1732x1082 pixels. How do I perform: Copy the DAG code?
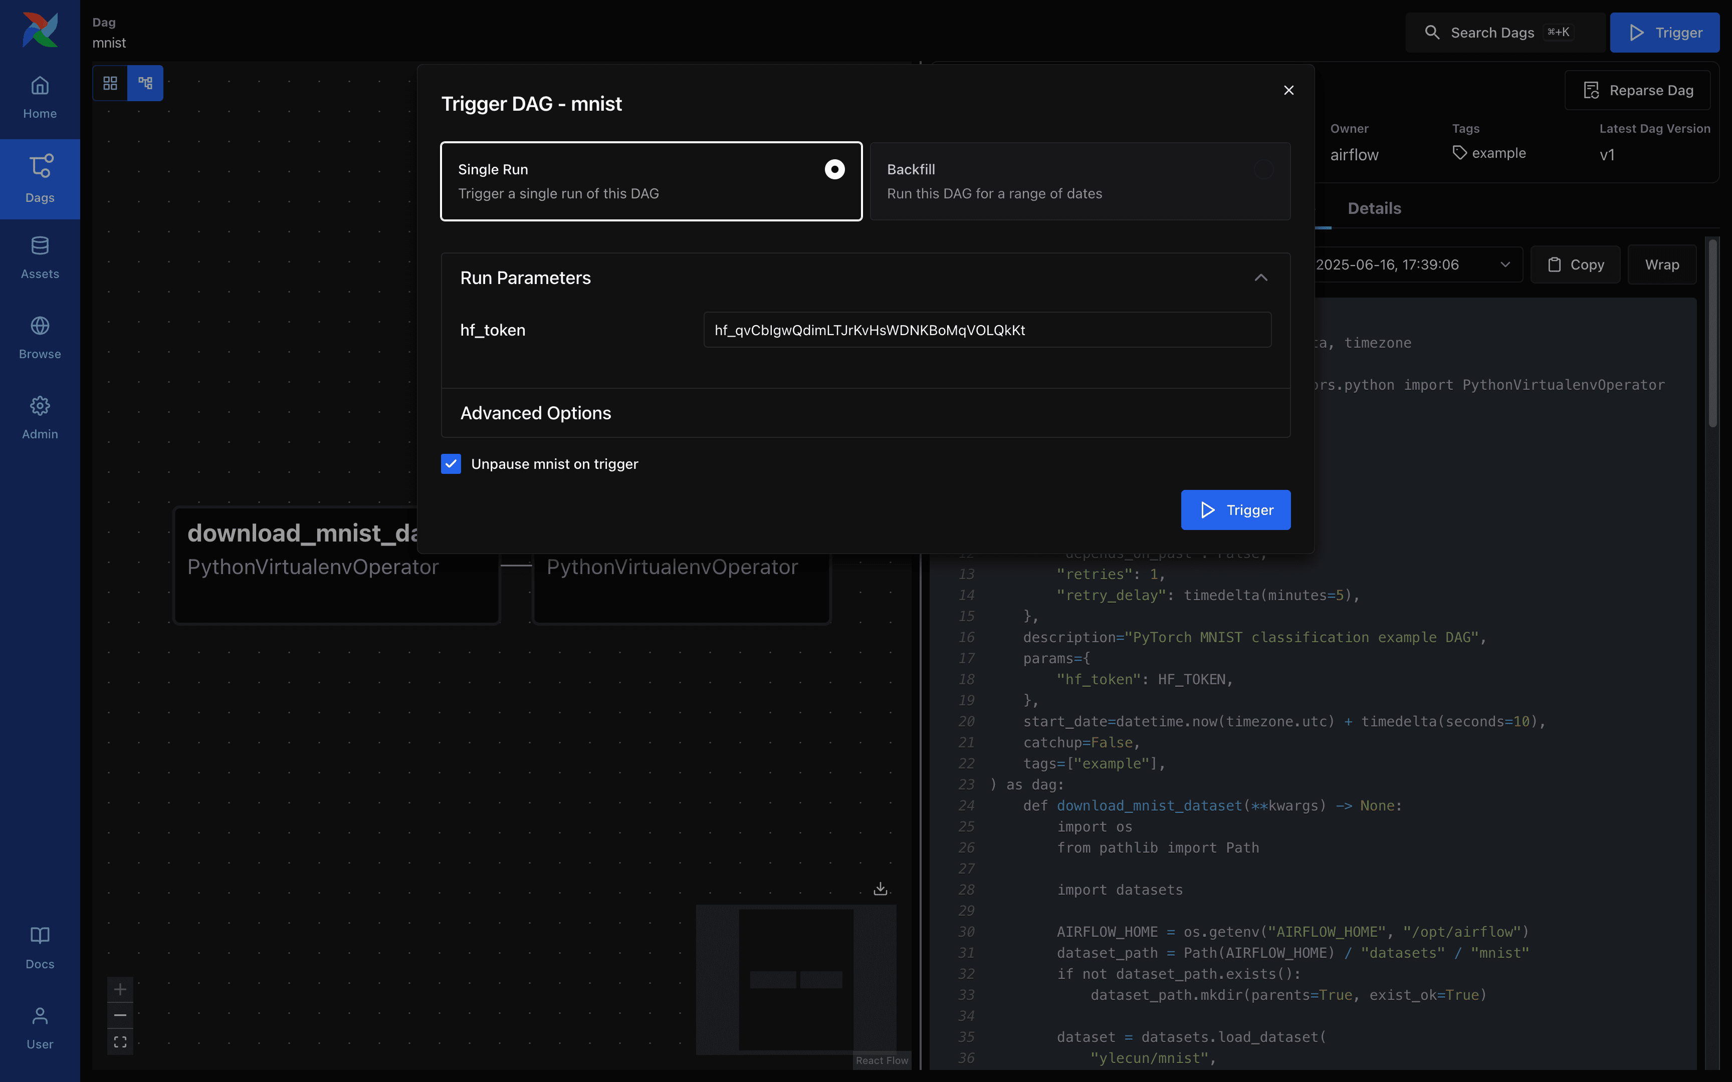[1575, 265]
